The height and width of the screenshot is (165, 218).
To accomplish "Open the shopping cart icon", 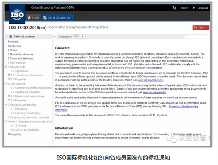I will pyautogui.click(x=174, y=8).
